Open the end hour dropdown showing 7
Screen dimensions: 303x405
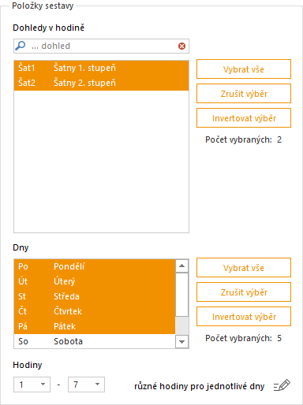coord(86,385)
